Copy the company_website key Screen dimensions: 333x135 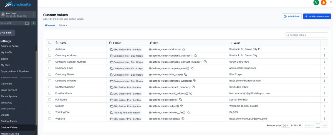click(x=195, y=81)
